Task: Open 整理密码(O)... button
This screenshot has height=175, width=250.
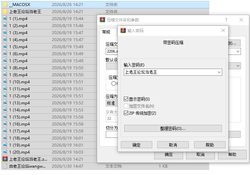Action: (173, 128)
